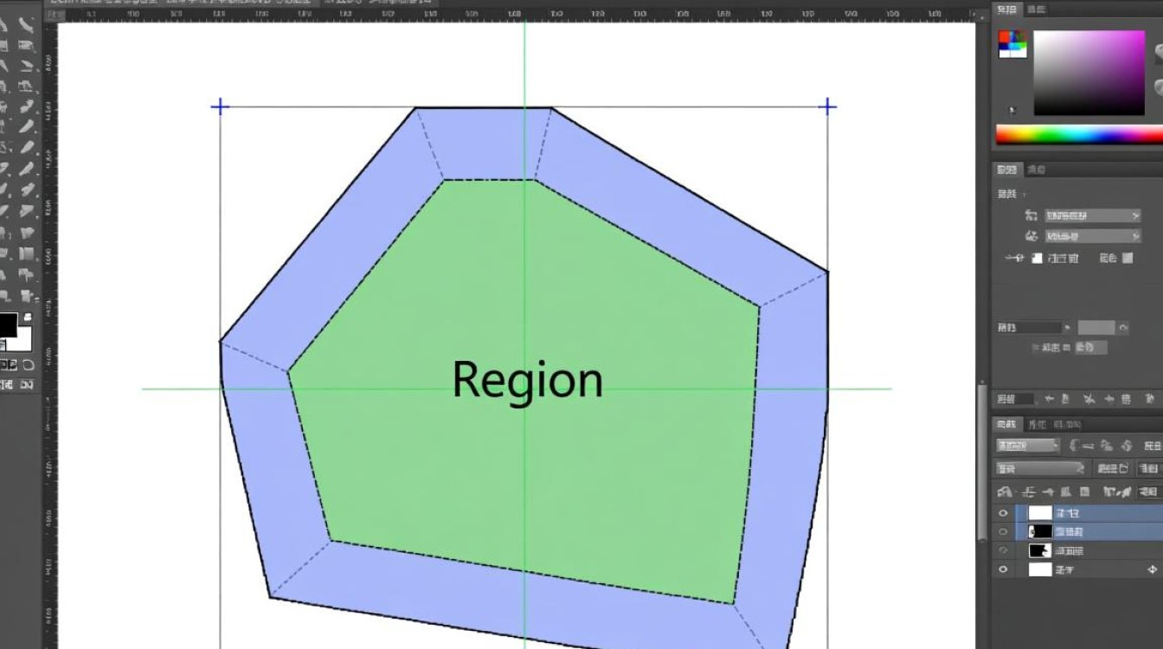This screenshot has width=1163, height=649.
Task: Click the black foreground color swatch in toolbox
Action: (7, 326)
